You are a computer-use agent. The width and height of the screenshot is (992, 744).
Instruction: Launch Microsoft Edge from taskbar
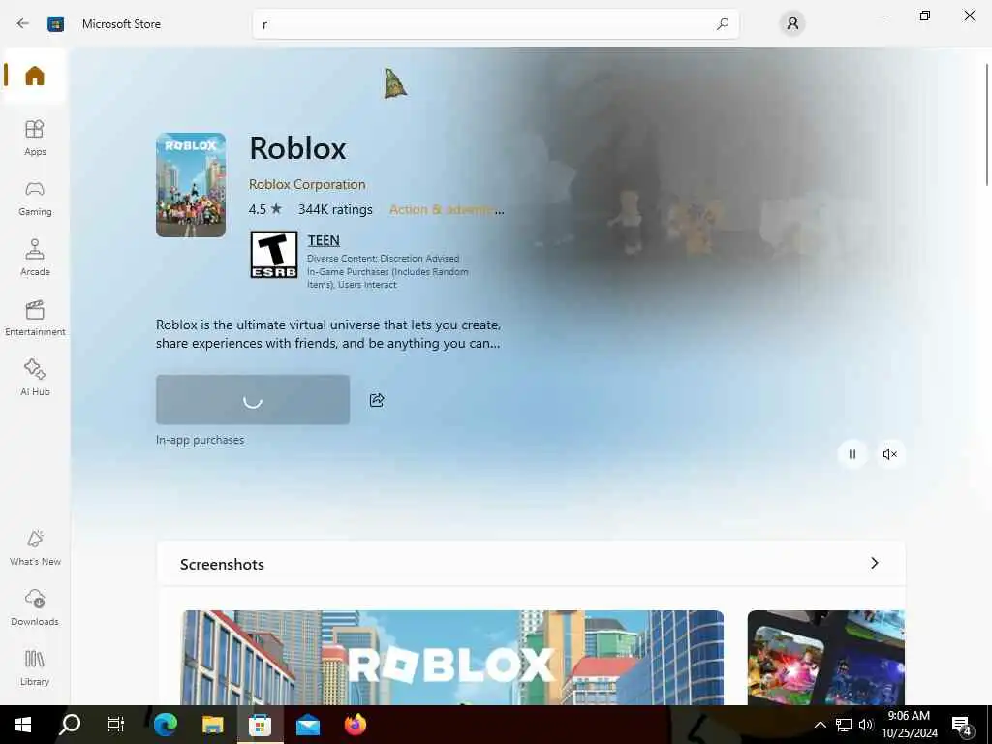[165, 725]
